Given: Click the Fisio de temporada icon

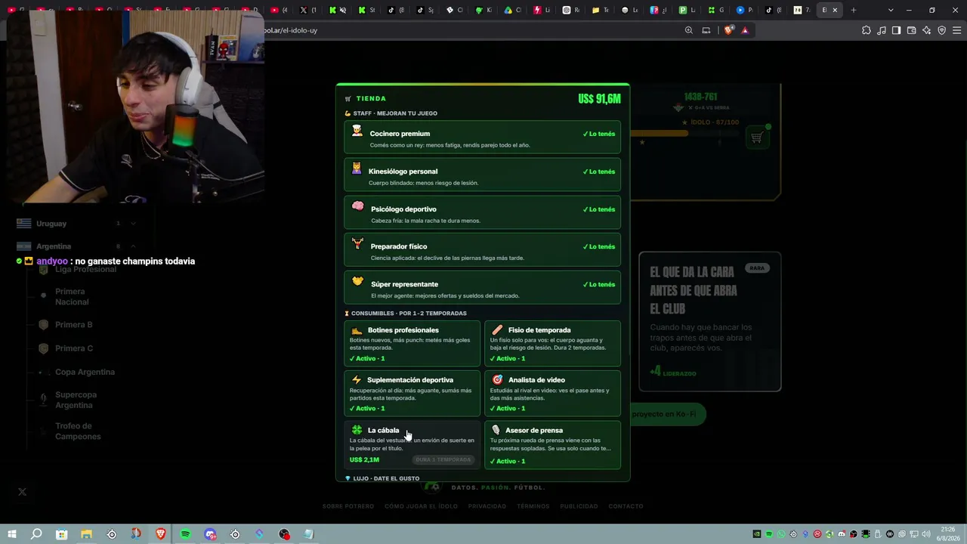Looking at the screenshot, I should (x=497, y=330).
